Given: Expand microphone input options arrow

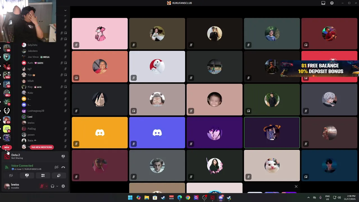Looking at the screenshot, I should (47, 186).
